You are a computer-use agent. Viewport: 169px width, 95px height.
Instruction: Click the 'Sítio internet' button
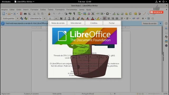(x=76, y=23)
